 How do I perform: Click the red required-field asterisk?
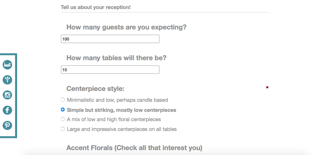click(x=267, y=88)
